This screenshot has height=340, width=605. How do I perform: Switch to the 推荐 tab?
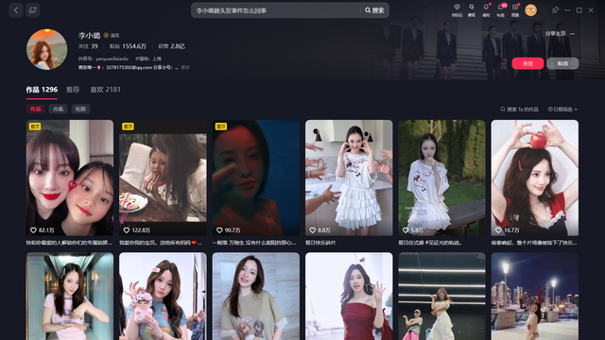pyautogui.click(x=73, y=90)
